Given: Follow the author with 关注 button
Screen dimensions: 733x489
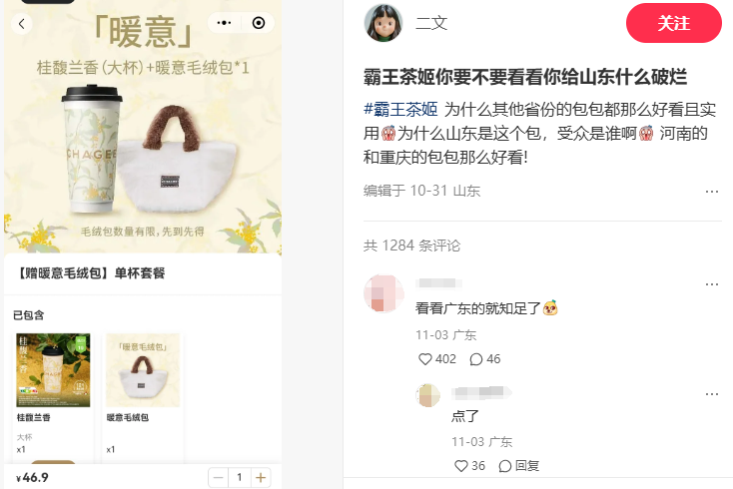Looking at the screenshot, I should (x=674, y=23).
